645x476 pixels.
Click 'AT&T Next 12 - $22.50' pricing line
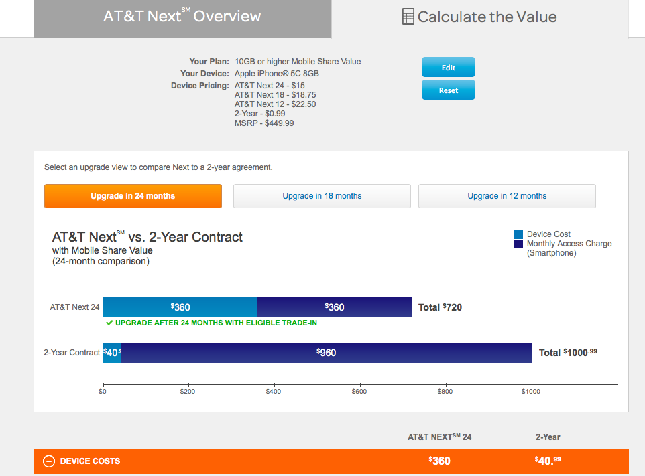coord(275,104)
